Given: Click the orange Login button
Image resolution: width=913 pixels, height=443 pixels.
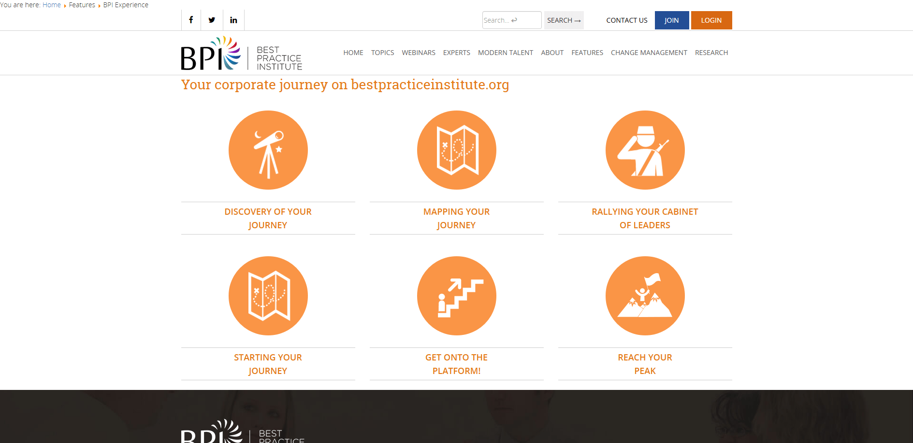Looking at the screenshot, I should (711, 20).
